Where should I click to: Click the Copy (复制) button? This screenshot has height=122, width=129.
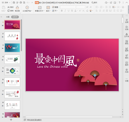pos(10,11)
